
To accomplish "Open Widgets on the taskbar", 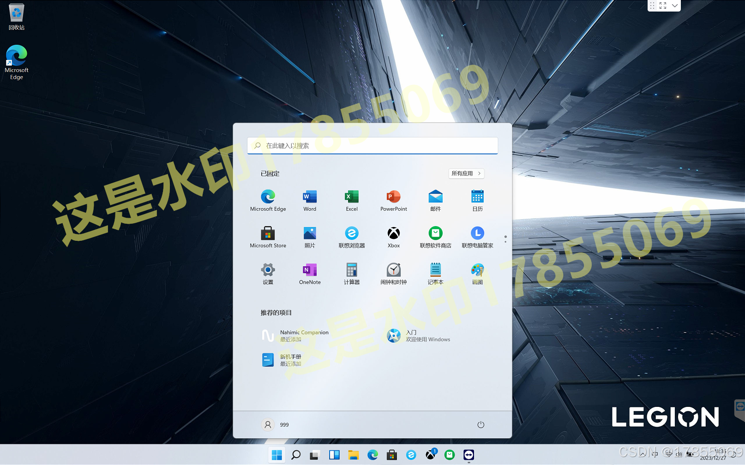I will tap(334, 455).
